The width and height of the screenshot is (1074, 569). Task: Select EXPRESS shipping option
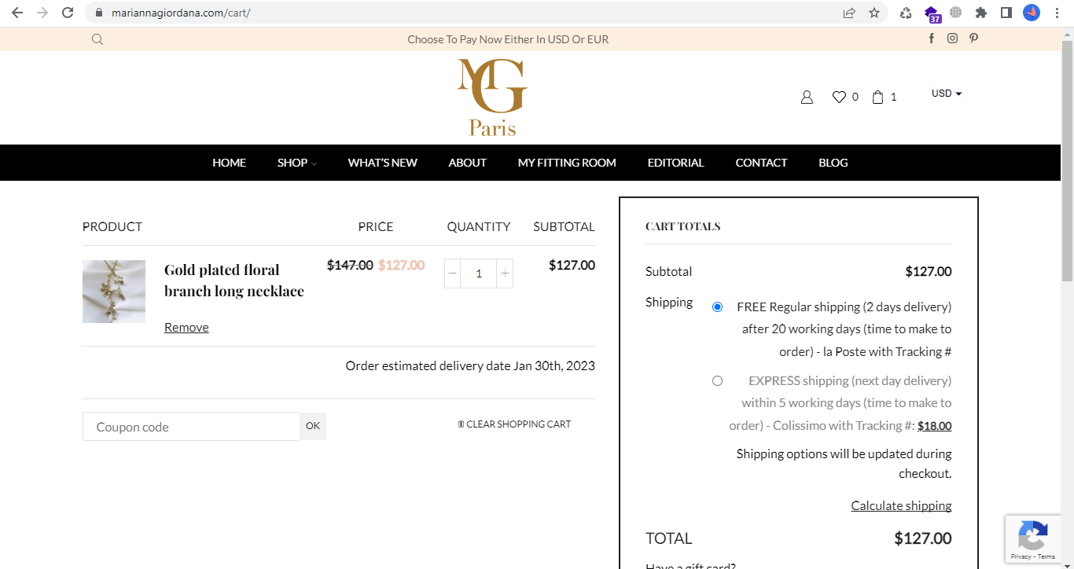click(717, 380)
